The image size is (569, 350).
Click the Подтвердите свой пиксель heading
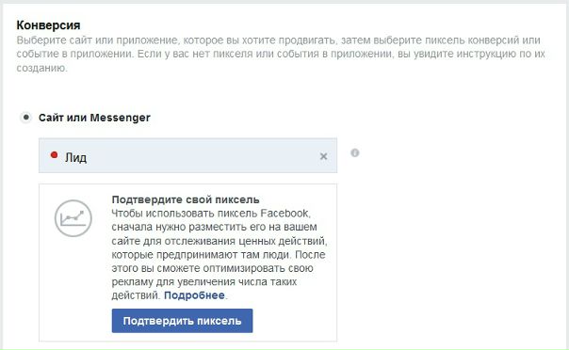coord(186,199)
